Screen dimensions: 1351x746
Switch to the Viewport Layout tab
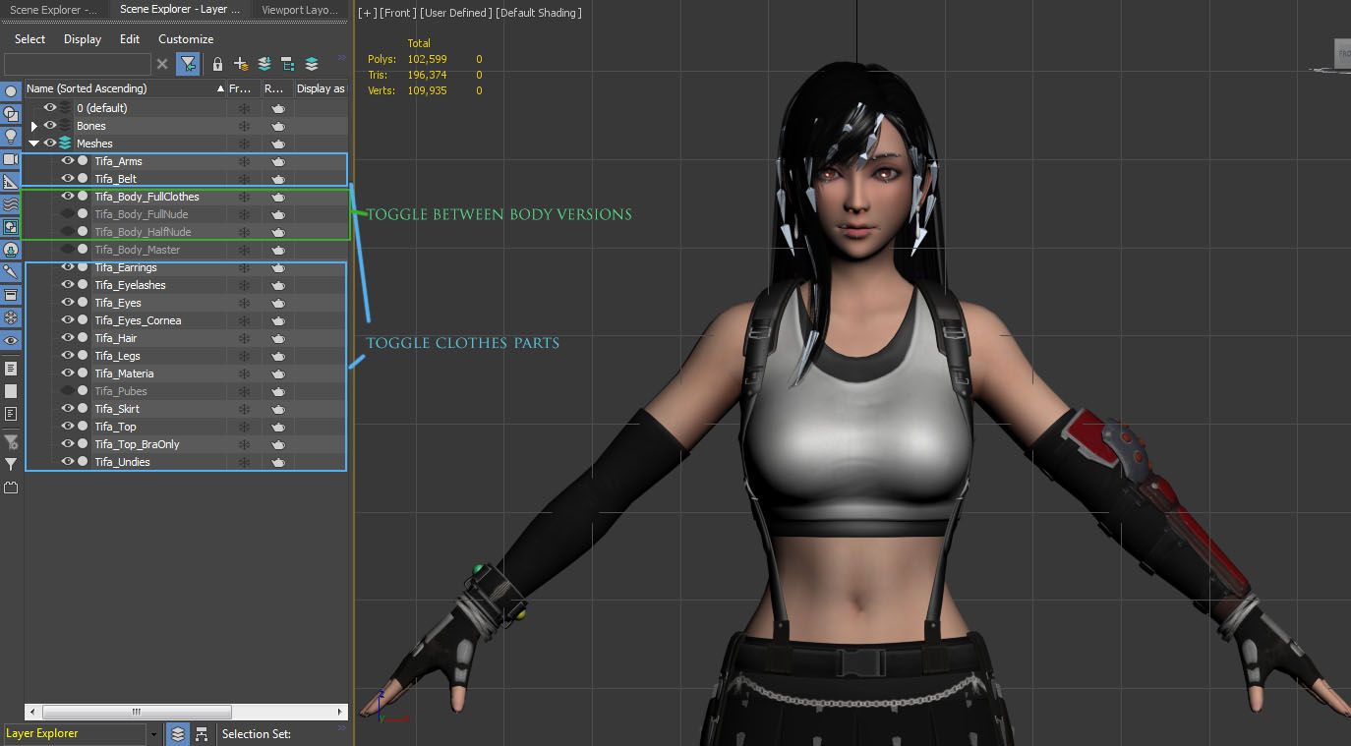click(x=299, y=10)
